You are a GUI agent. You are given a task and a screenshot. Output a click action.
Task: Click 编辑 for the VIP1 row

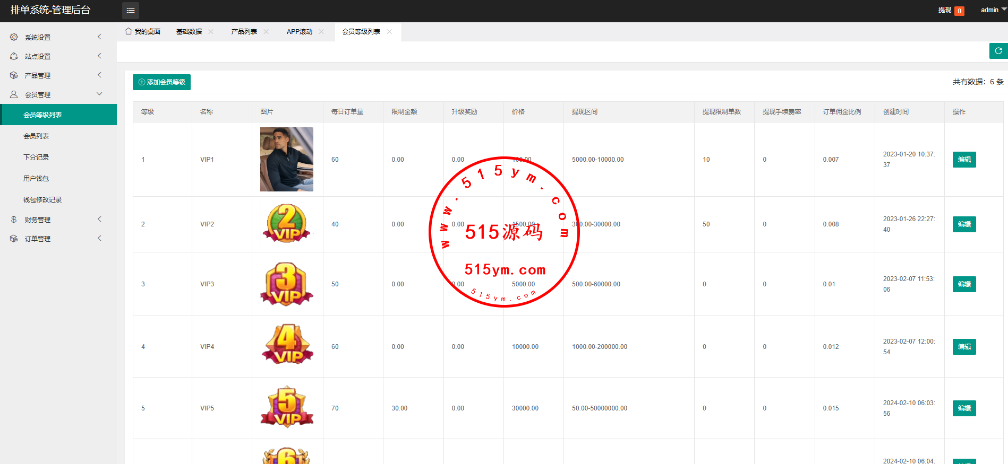tap(964, 160)
